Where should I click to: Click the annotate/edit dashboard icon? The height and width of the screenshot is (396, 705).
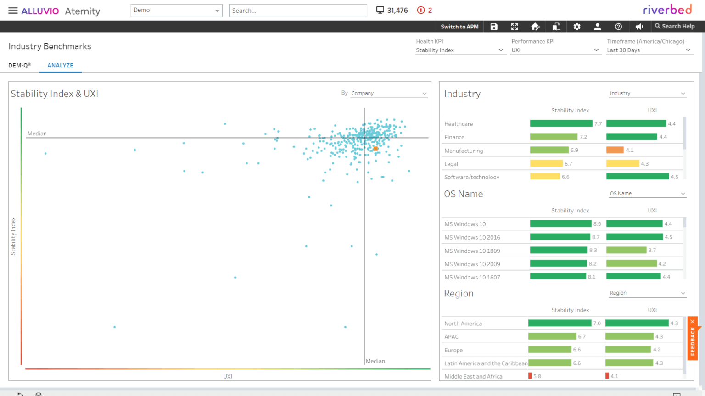point(535,26)
